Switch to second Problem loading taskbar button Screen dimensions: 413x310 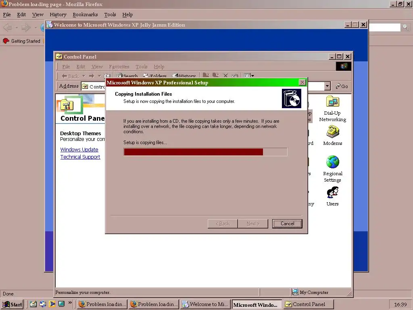point(154,304)
